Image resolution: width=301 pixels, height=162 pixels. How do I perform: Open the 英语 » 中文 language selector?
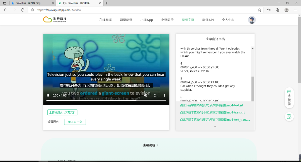pos(75,122)
